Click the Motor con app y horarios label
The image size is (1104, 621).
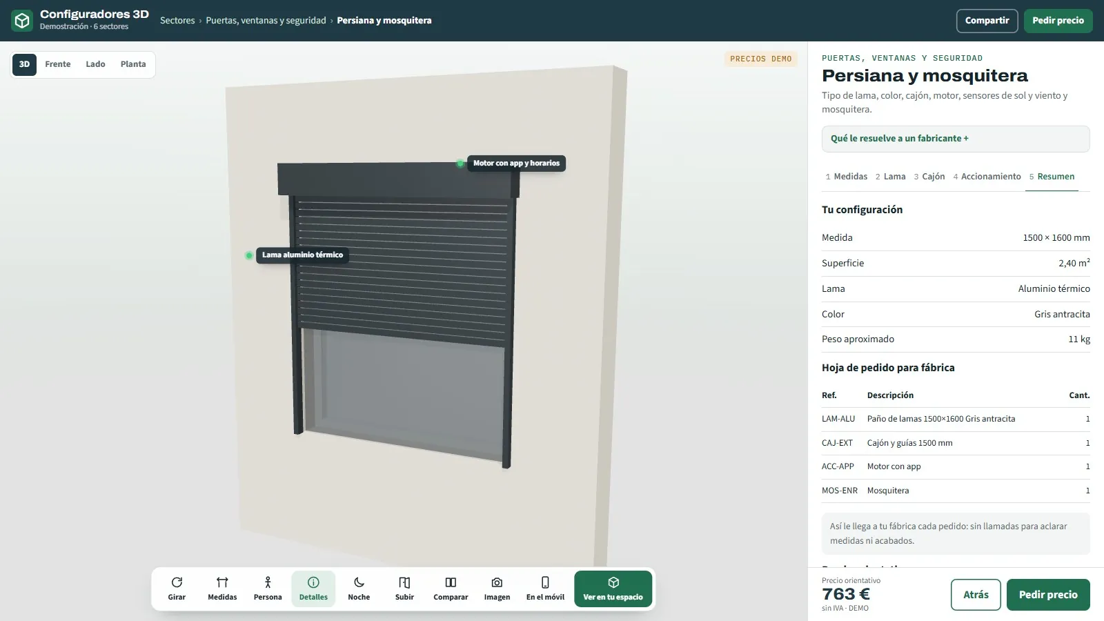[516, 164]
